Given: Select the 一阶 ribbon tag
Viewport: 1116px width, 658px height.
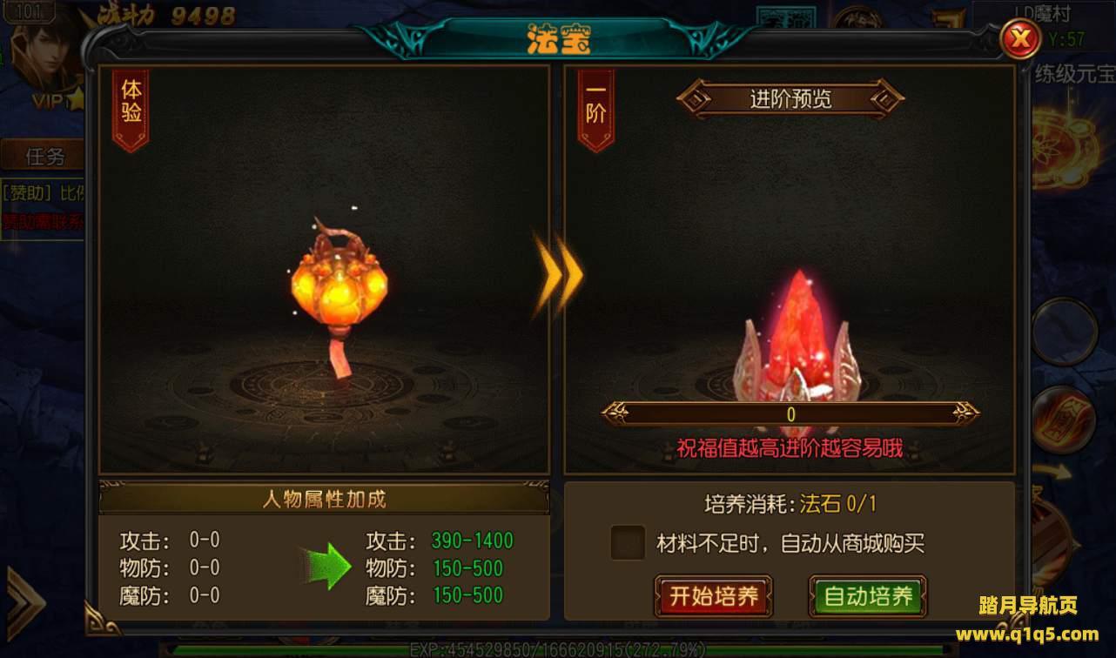Looking at the screenshot, I should (596, 110).
